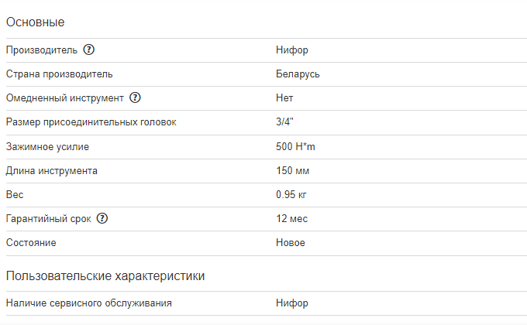Screen dimensions: 527x325
Task: Click help icon next to Гарантийный срок
Action: point(102,219)
